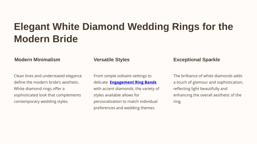Select the 'Versatile Styles' heading
257x144 pixels.
point(112,59)
